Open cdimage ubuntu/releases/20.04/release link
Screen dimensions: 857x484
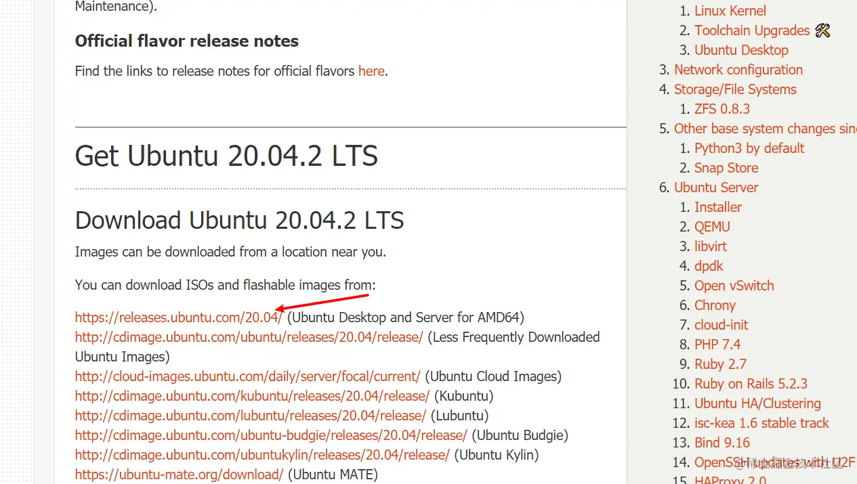pos(249,337)
